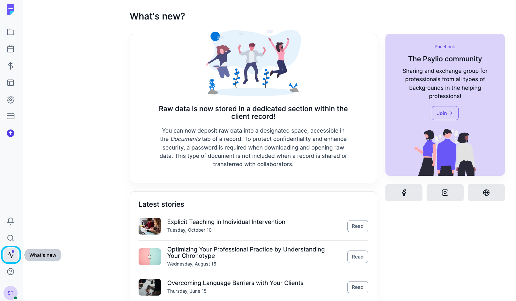Open the records folder icon in sidebar
The height and width of the screenshot is (301, 516).
point(11,32)
